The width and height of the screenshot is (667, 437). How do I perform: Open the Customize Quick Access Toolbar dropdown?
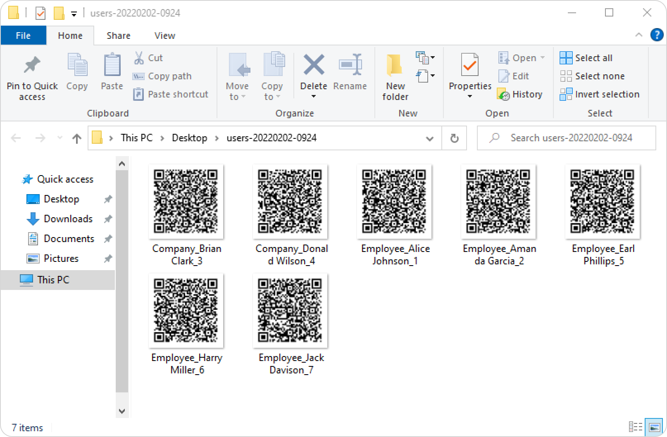[74, 14]
